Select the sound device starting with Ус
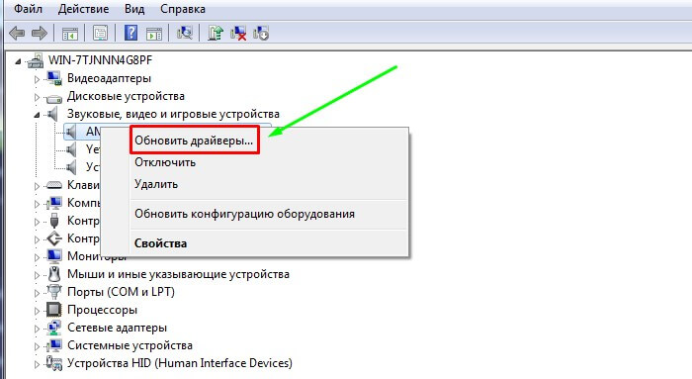 93,167
